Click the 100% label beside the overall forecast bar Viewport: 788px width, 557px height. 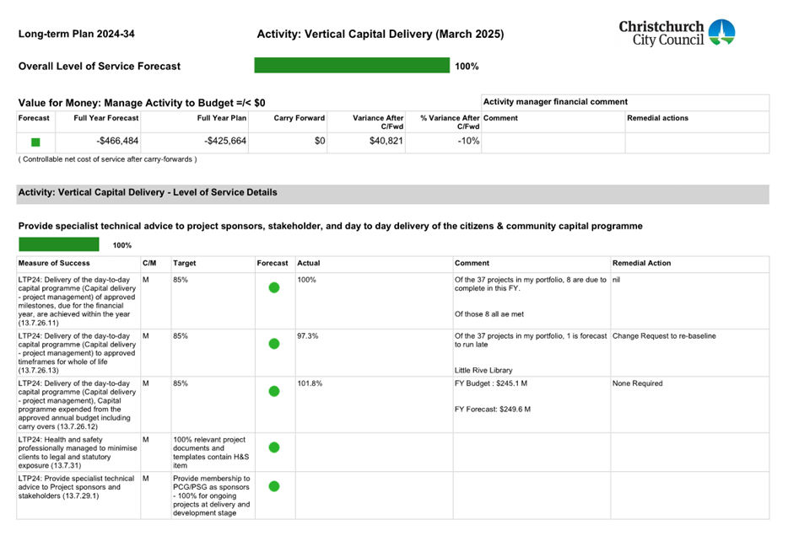(x=467, y=67)
